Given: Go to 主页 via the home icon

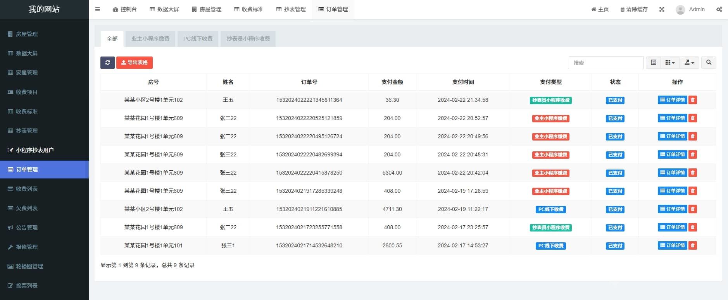Looking at the screenshot, I should (600, 9).
